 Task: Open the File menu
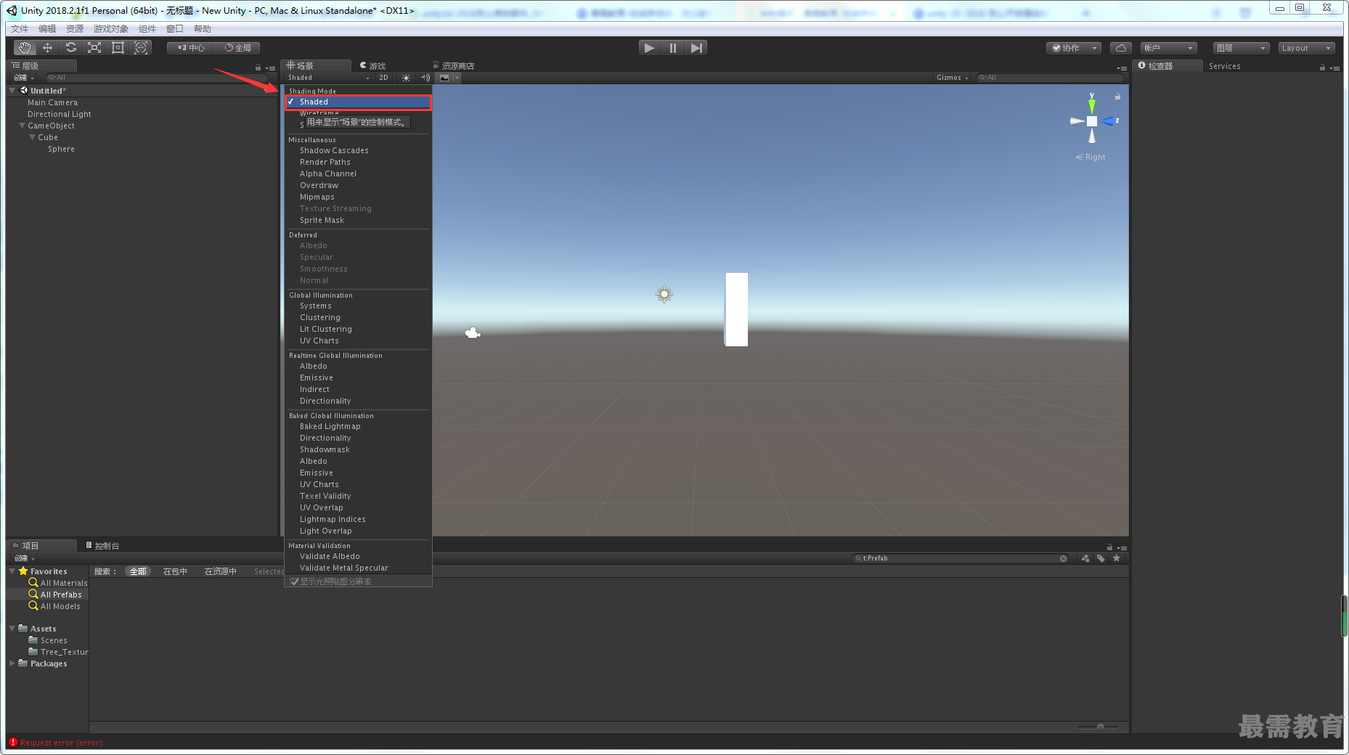click(x=20, y=29)
